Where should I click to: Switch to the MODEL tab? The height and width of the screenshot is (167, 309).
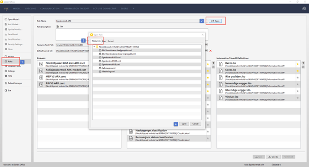point(17,9)
